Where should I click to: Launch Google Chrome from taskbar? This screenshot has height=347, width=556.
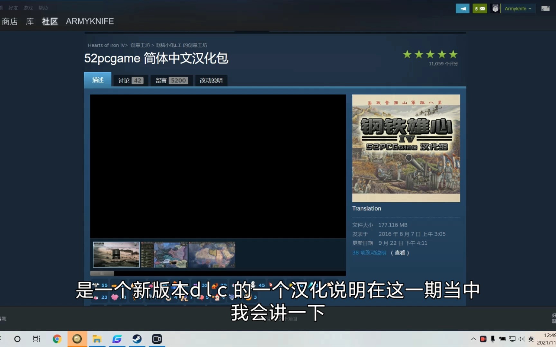(57, 339)
